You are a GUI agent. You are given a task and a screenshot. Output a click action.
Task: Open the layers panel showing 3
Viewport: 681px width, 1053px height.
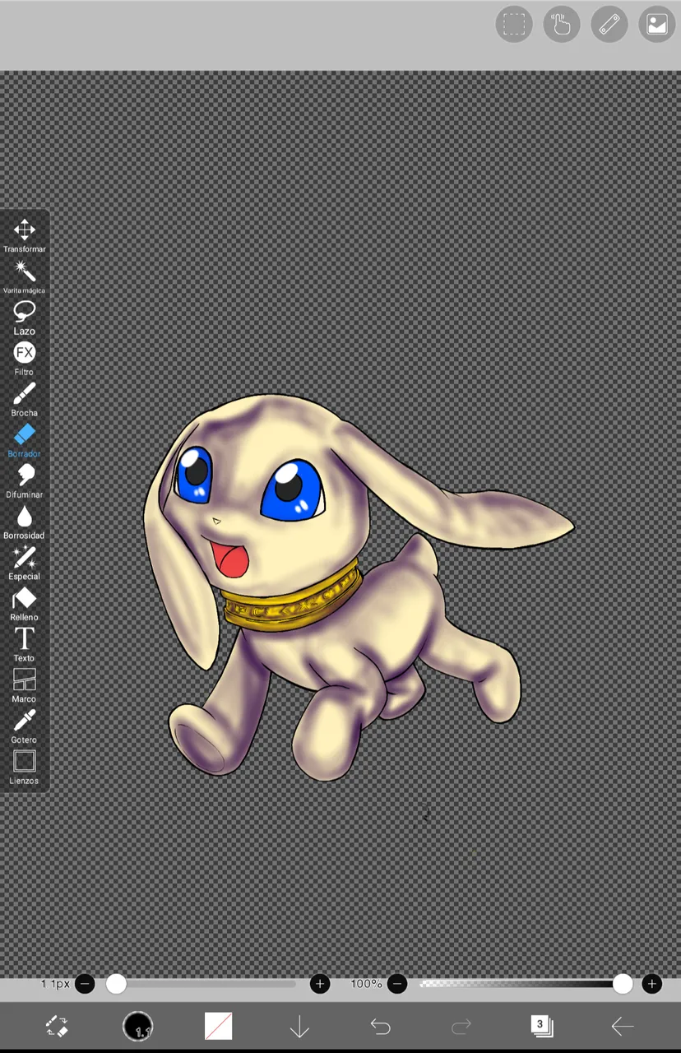pos(541,1026)
